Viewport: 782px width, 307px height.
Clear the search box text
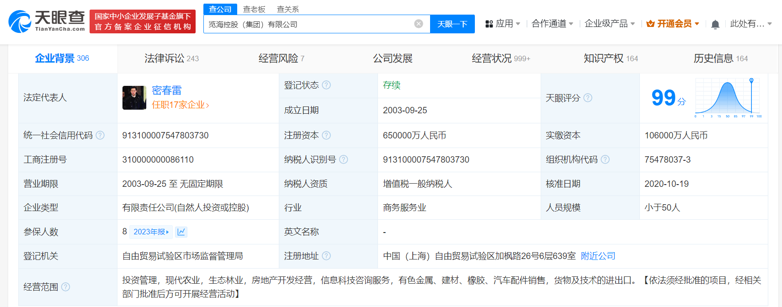(418, 24)
